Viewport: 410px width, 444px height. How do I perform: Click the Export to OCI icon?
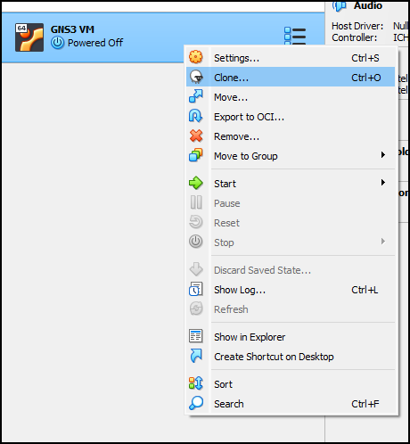coord(196,116)
